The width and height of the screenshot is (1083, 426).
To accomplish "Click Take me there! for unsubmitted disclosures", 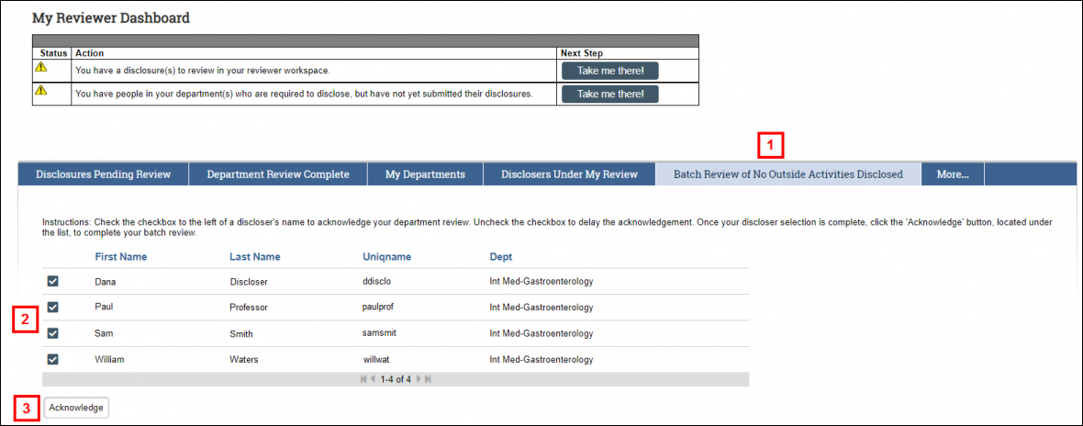I will tap(610, 94).
